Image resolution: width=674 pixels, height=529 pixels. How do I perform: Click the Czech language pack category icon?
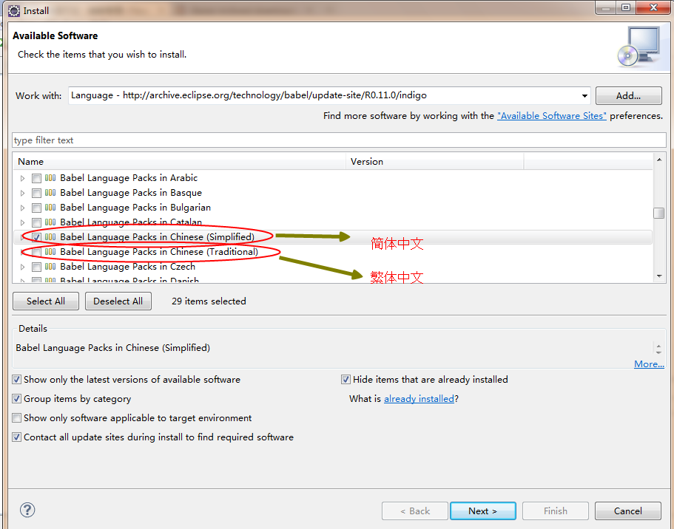pos(50,267)
